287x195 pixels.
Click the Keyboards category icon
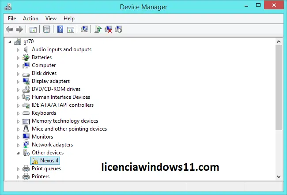(26, 113)
